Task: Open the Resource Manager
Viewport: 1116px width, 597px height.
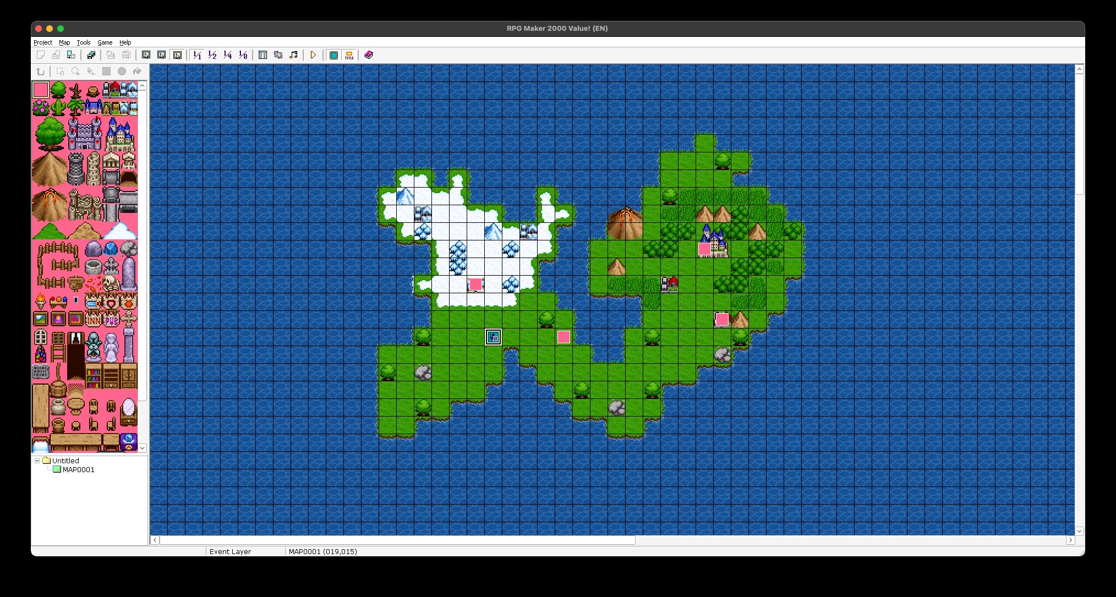Action: [x=278, y=54]
